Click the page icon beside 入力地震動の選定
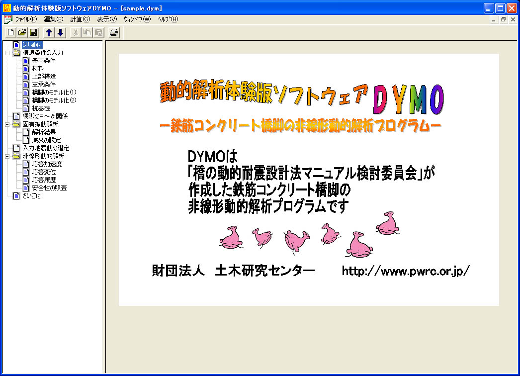The image size is (520, 376). coord(16,148)
